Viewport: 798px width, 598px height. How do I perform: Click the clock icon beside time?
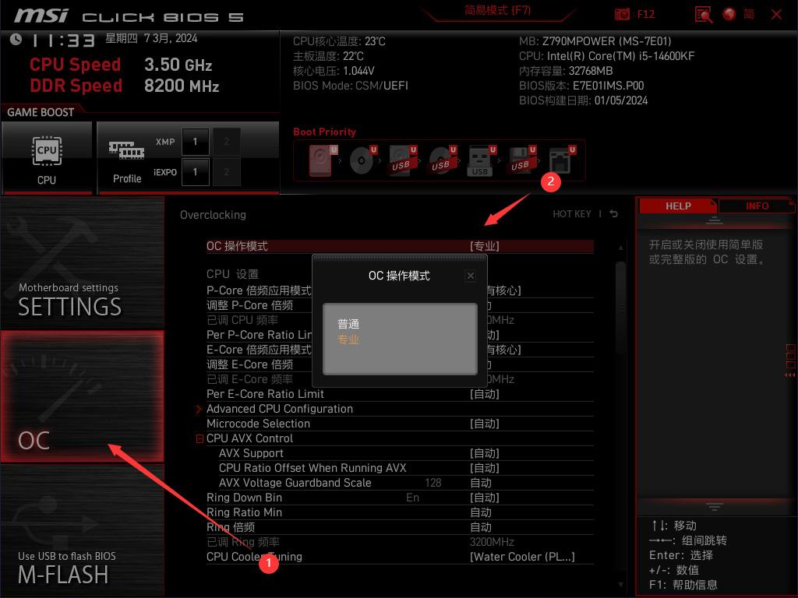pyautogui.click(x=16, y=39)
